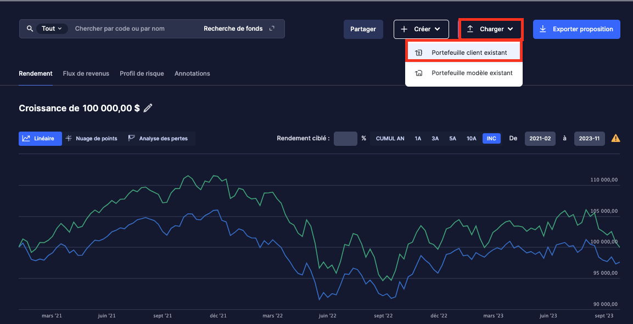Click the download icon in Exporter proposition

pos(543,29)
